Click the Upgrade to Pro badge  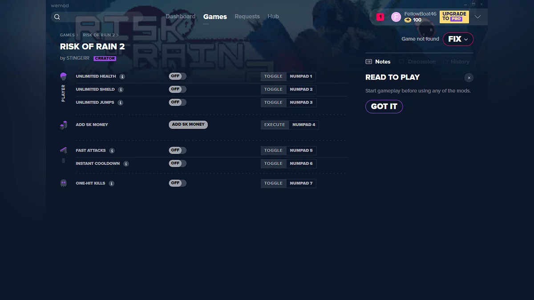click(454, 17)
